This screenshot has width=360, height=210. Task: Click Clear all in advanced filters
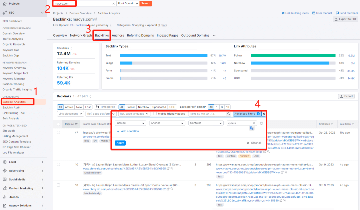254,143
